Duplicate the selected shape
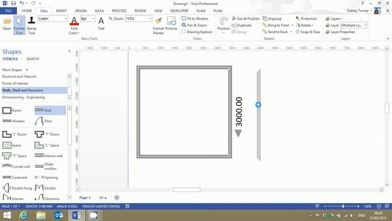Image resolution: width=392 pixels, height=221 pixels. click(241, 25)
